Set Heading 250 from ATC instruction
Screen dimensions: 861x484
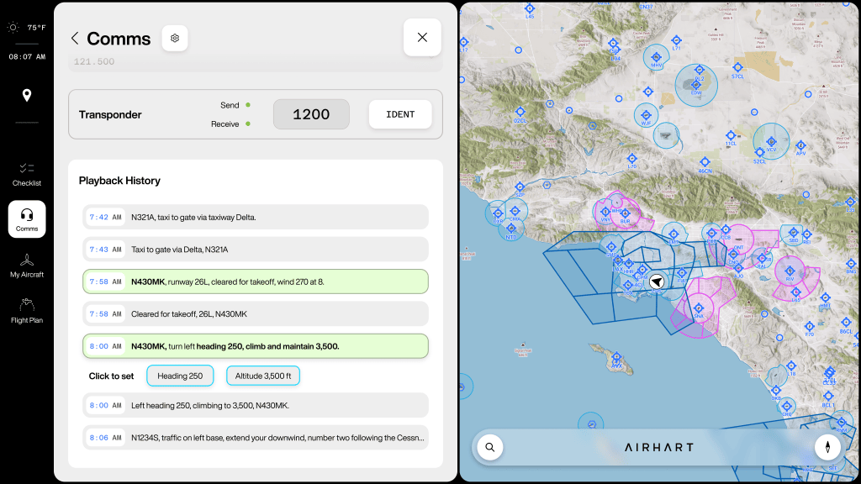180,376
